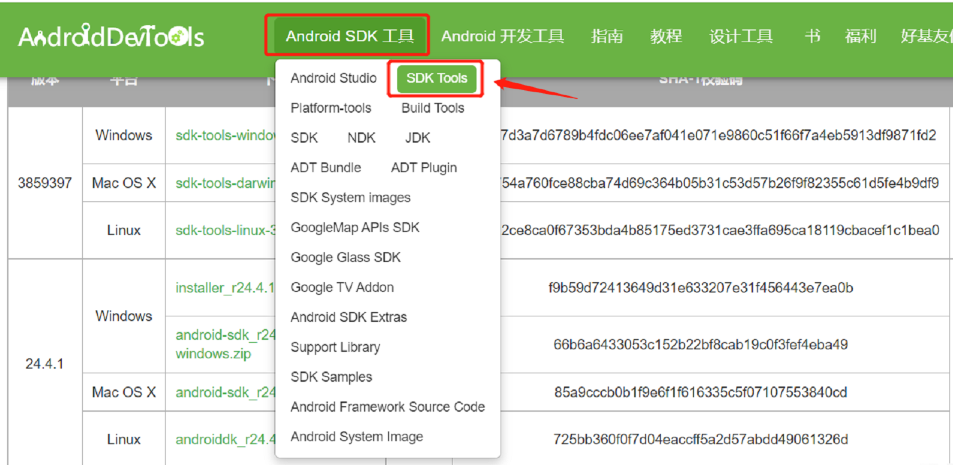Click the Windows cell in the 24.4.1 group
The image size is (953, 465).
pos(124,316)
